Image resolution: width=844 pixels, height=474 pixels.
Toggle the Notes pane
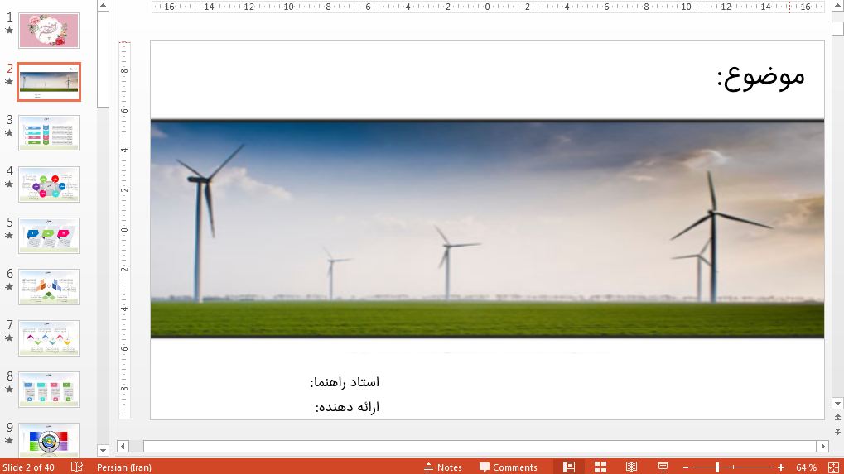(443, 467)
